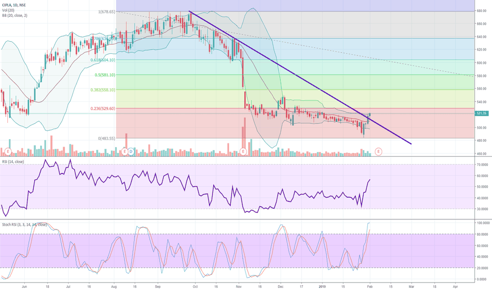Select the purple descending trendline
This screenshot has height=290, width=492.
click(300, 78)
